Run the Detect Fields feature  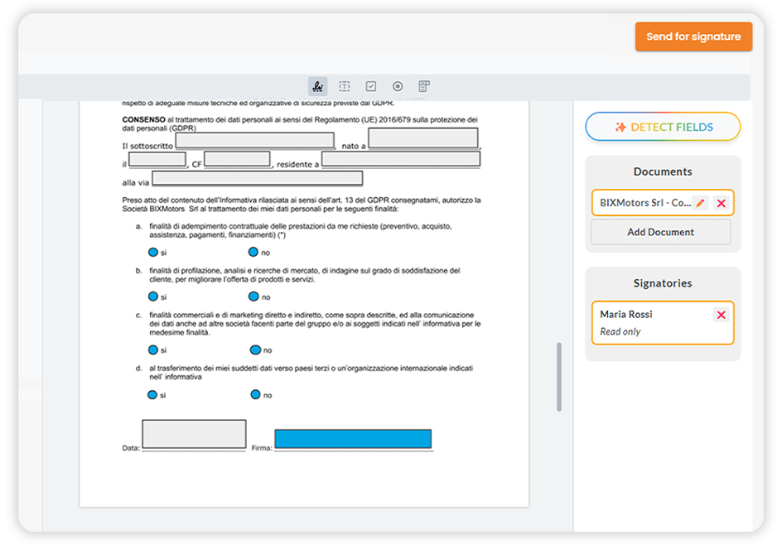click(663, 127)
